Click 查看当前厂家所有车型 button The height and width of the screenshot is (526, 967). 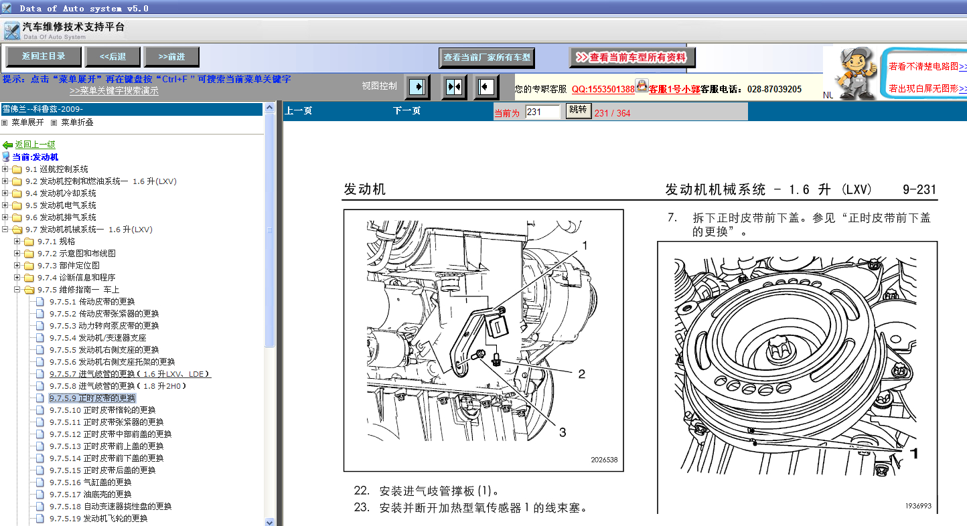click(487, 58)
